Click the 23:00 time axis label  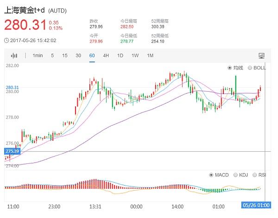click(54, 207)
